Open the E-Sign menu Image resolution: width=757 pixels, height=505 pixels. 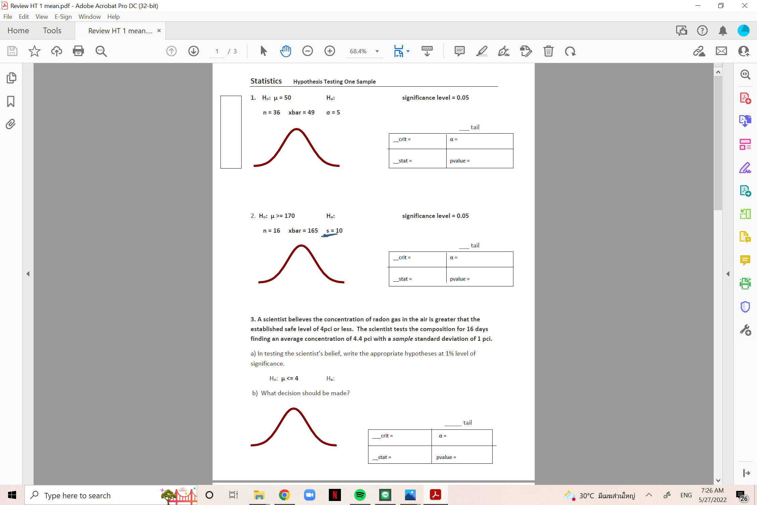63,16
